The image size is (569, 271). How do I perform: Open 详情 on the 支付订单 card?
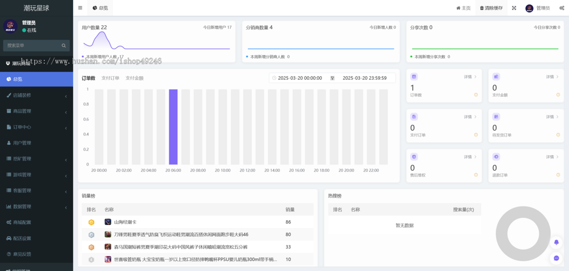(470, 116)
